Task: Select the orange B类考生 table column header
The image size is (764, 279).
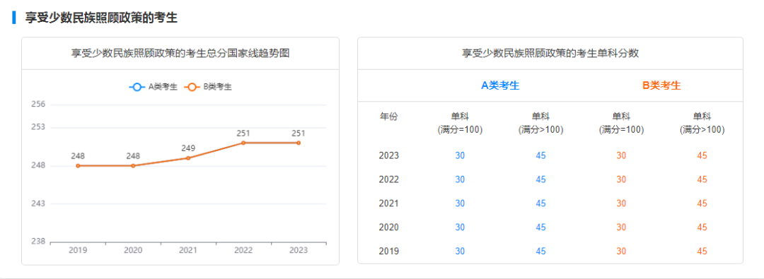Action: 661,85
